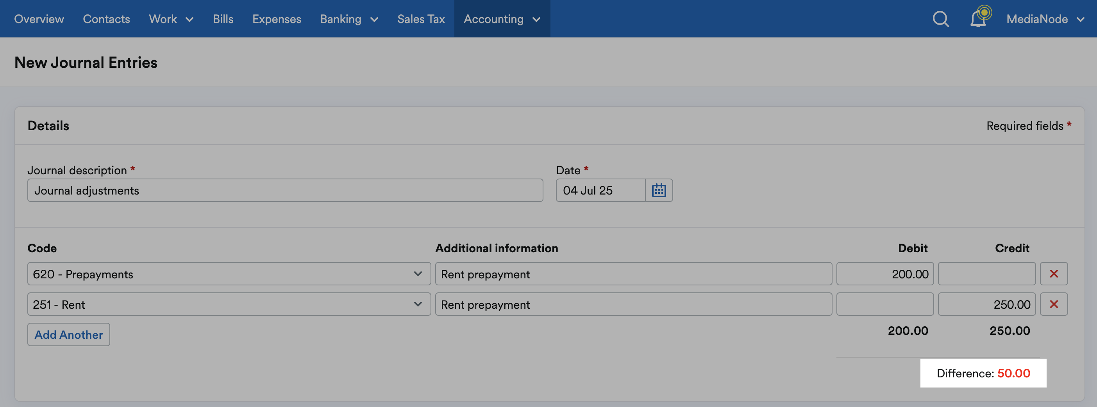Open the search magnifier icon
This screenshot has height=407, width=1097.
coord(940,19)
